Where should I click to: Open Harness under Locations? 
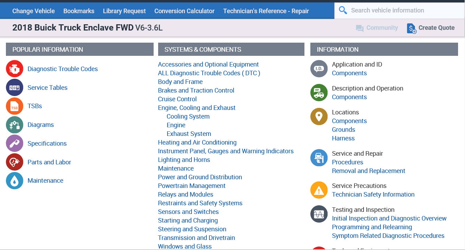point(343,138)
